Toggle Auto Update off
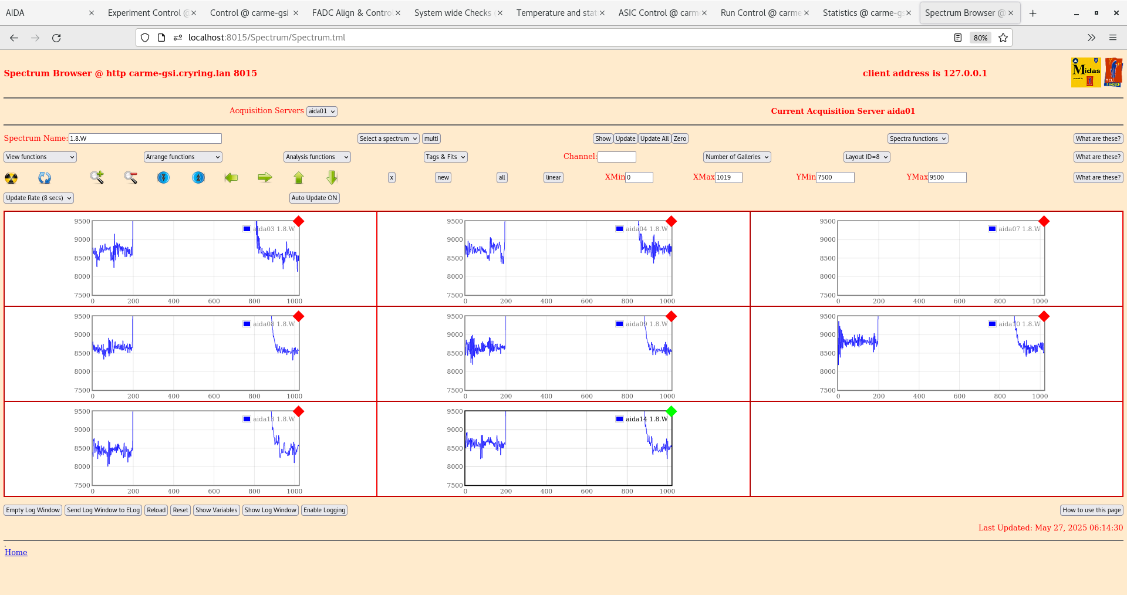 click(314, 198)
